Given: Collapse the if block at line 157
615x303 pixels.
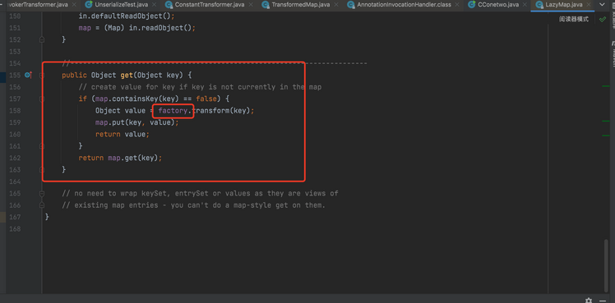Looking at the screenshot, I should [42, 99].
